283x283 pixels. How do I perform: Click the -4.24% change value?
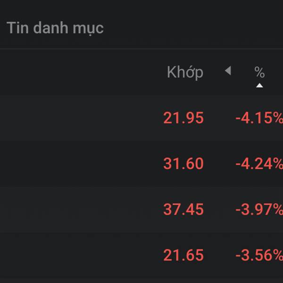click(x=259, y=164)
